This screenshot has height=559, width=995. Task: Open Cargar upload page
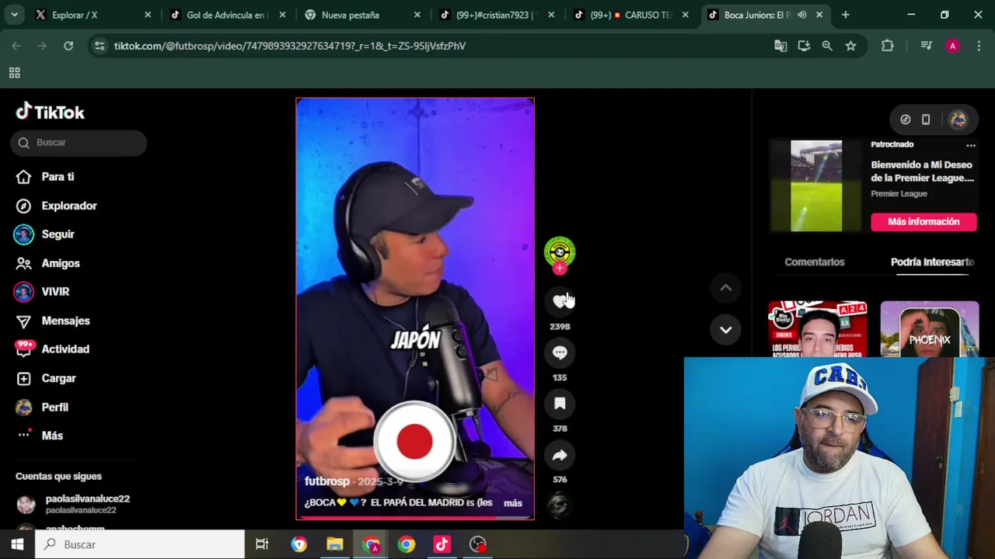click(46, 378)
